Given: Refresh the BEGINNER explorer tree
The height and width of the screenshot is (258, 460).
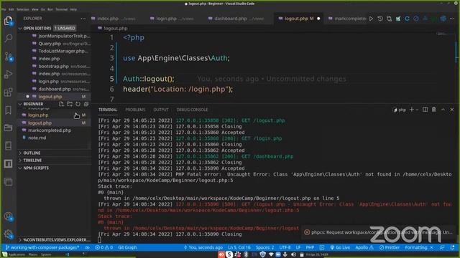Looking at the screenshot, I should click(78, 104).
